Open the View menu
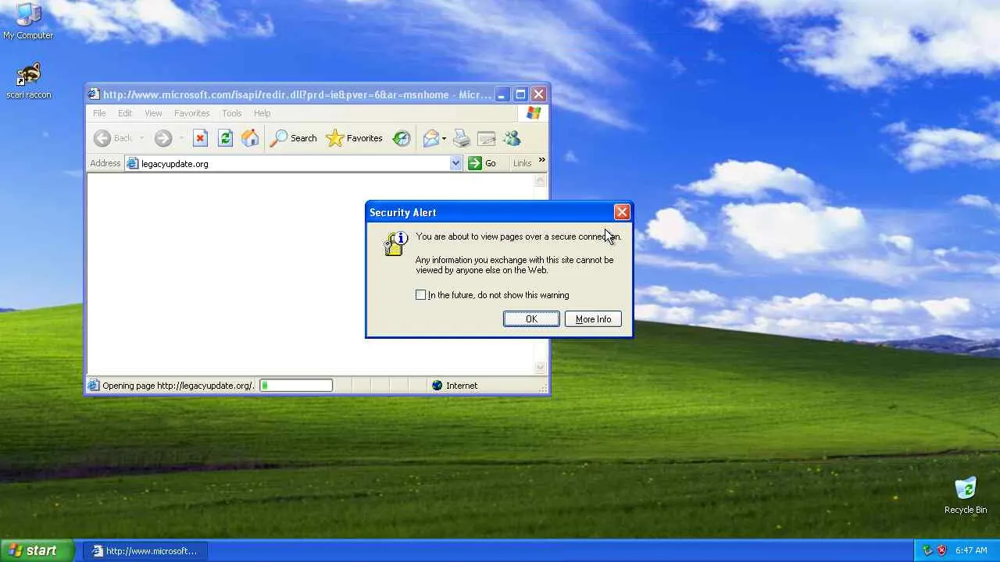This screenshot has width=1000, height=562. click(x=153, y=113)
